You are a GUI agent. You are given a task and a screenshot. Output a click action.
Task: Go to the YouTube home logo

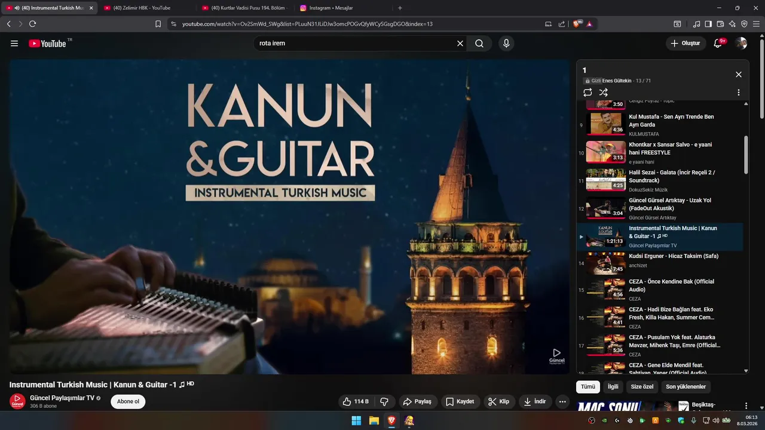(47, 44)
